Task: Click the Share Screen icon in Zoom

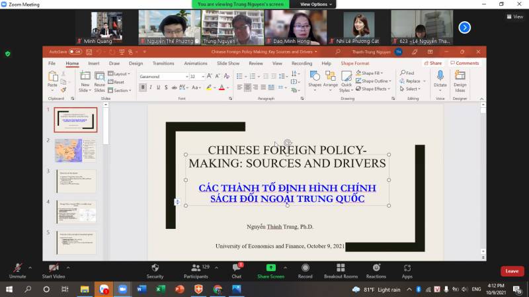Action: [x=270, y=268]
